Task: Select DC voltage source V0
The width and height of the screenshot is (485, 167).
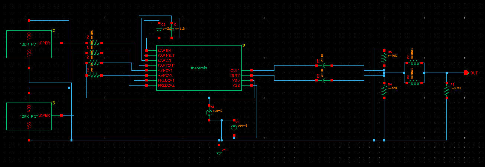Action: (x=209, y=113)
